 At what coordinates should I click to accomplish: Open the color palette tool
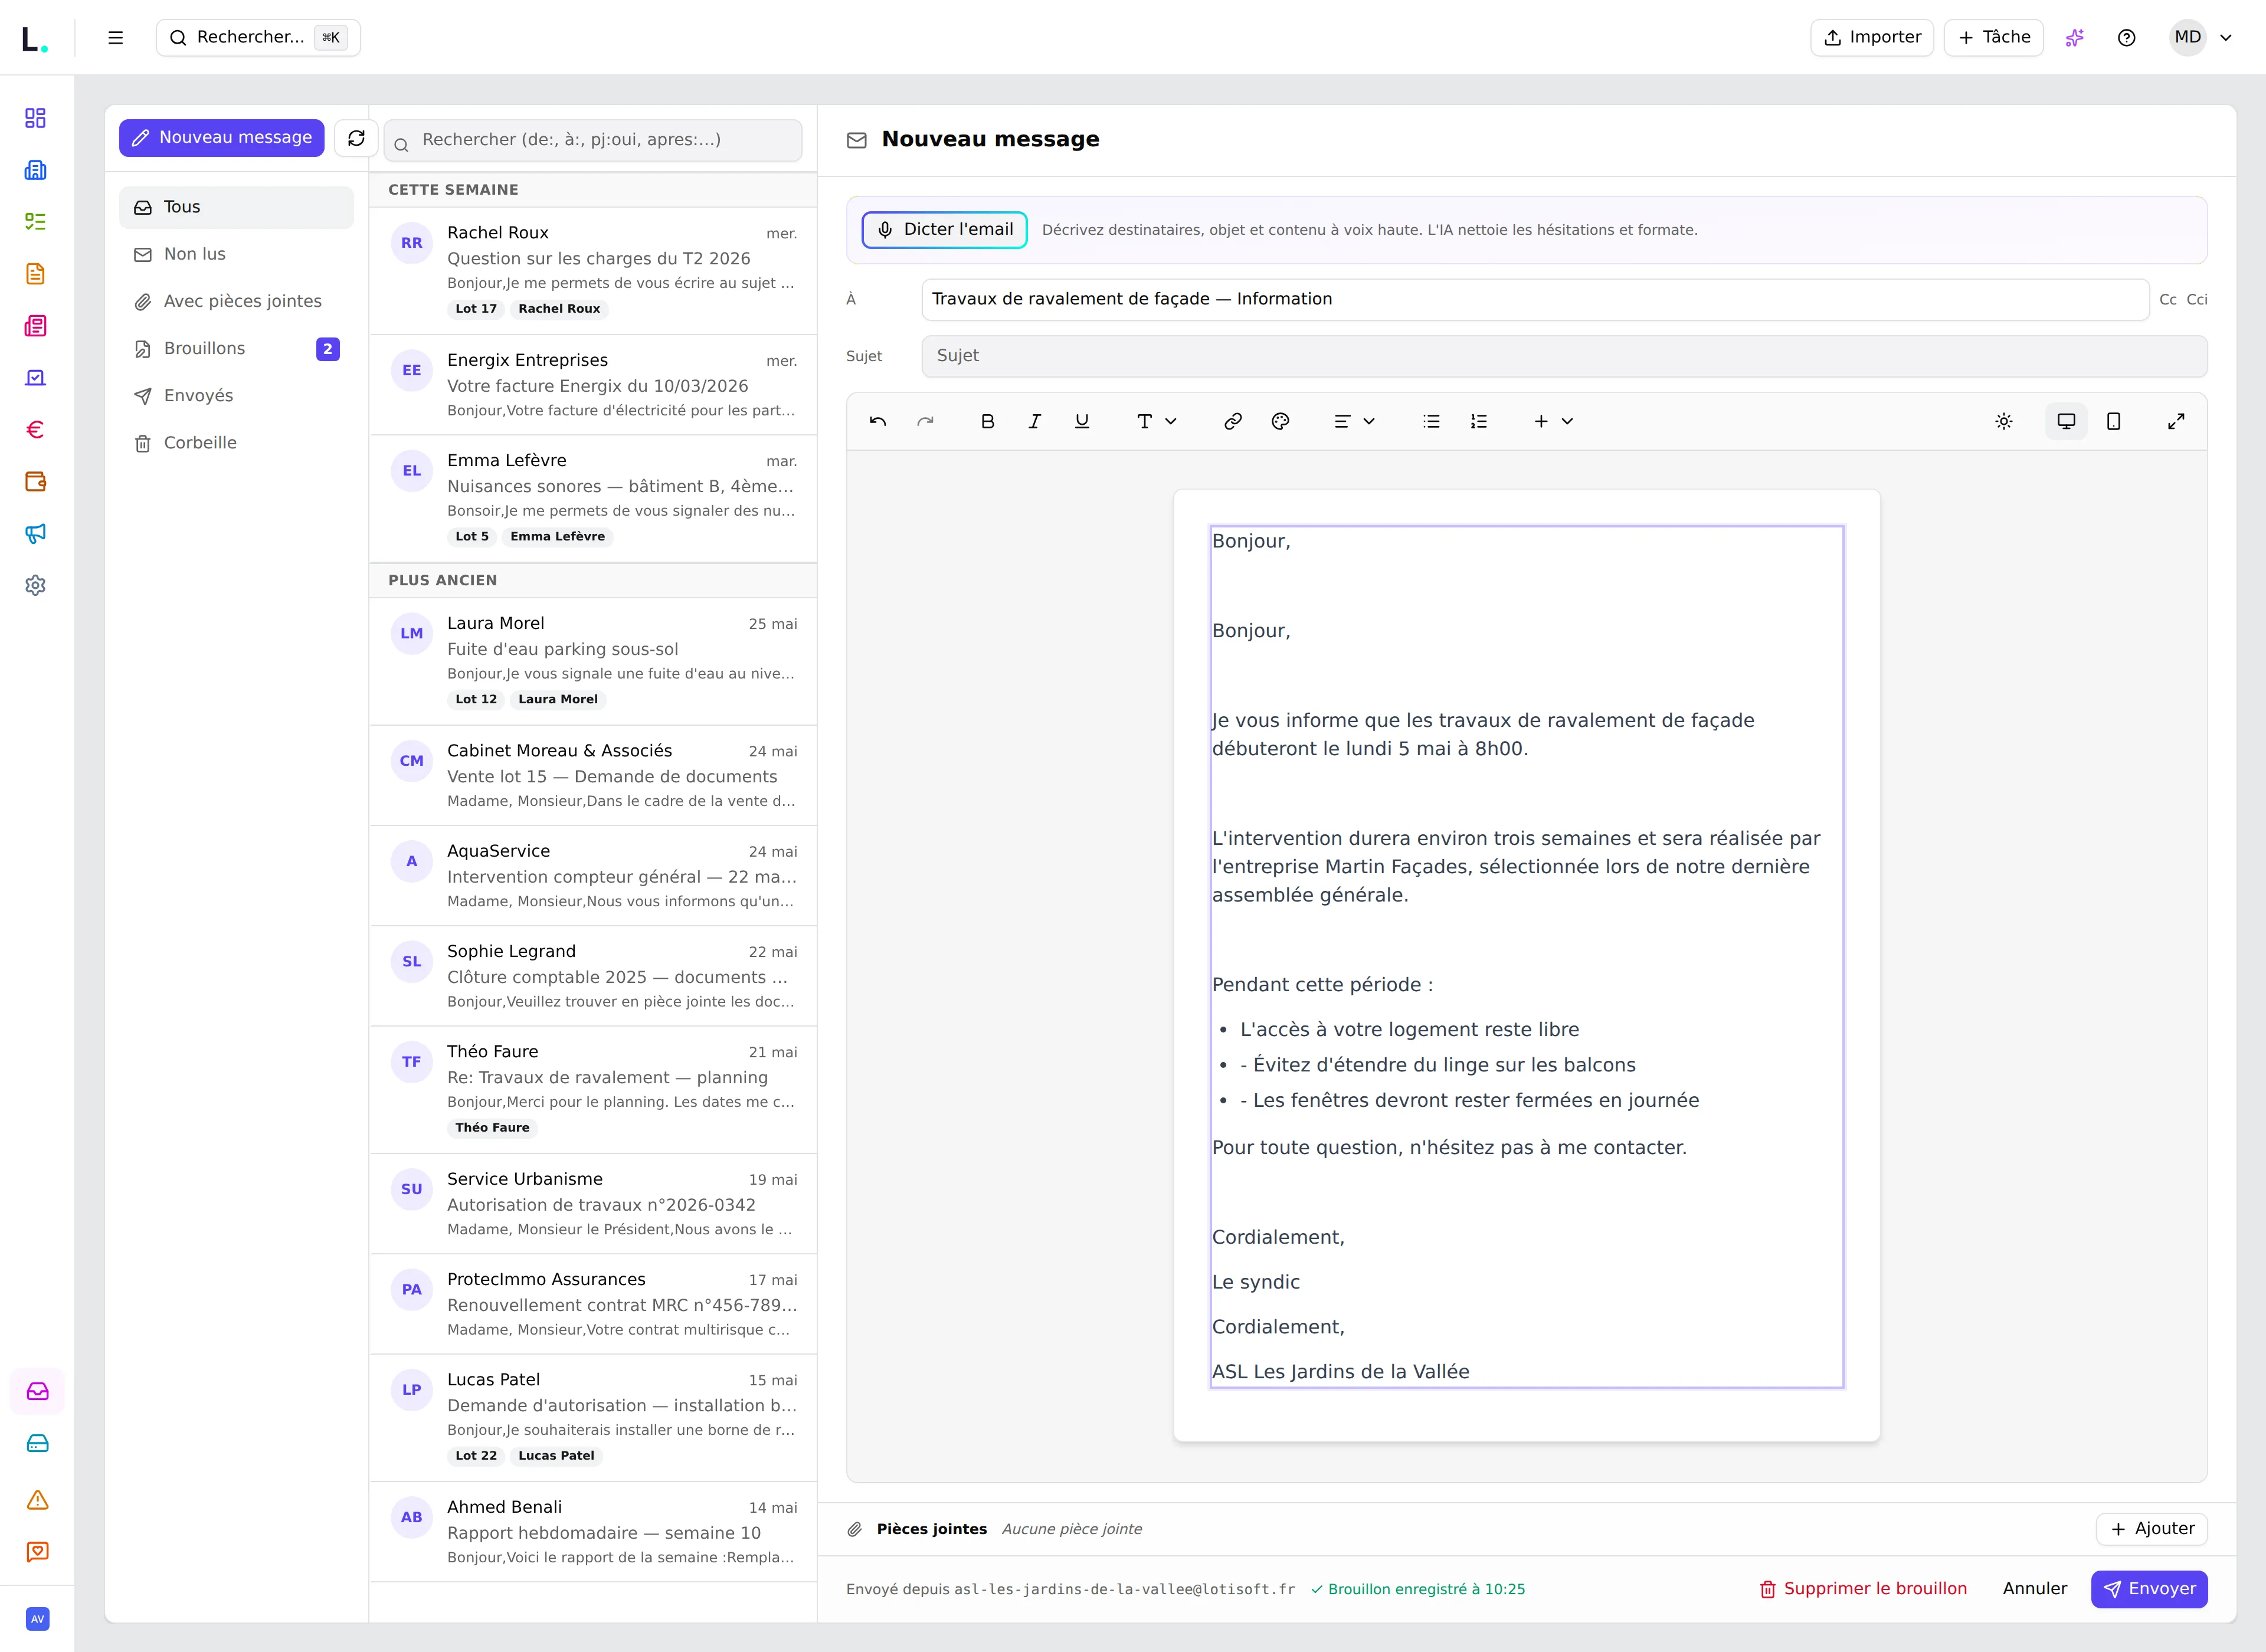(x=1281, y=422)
